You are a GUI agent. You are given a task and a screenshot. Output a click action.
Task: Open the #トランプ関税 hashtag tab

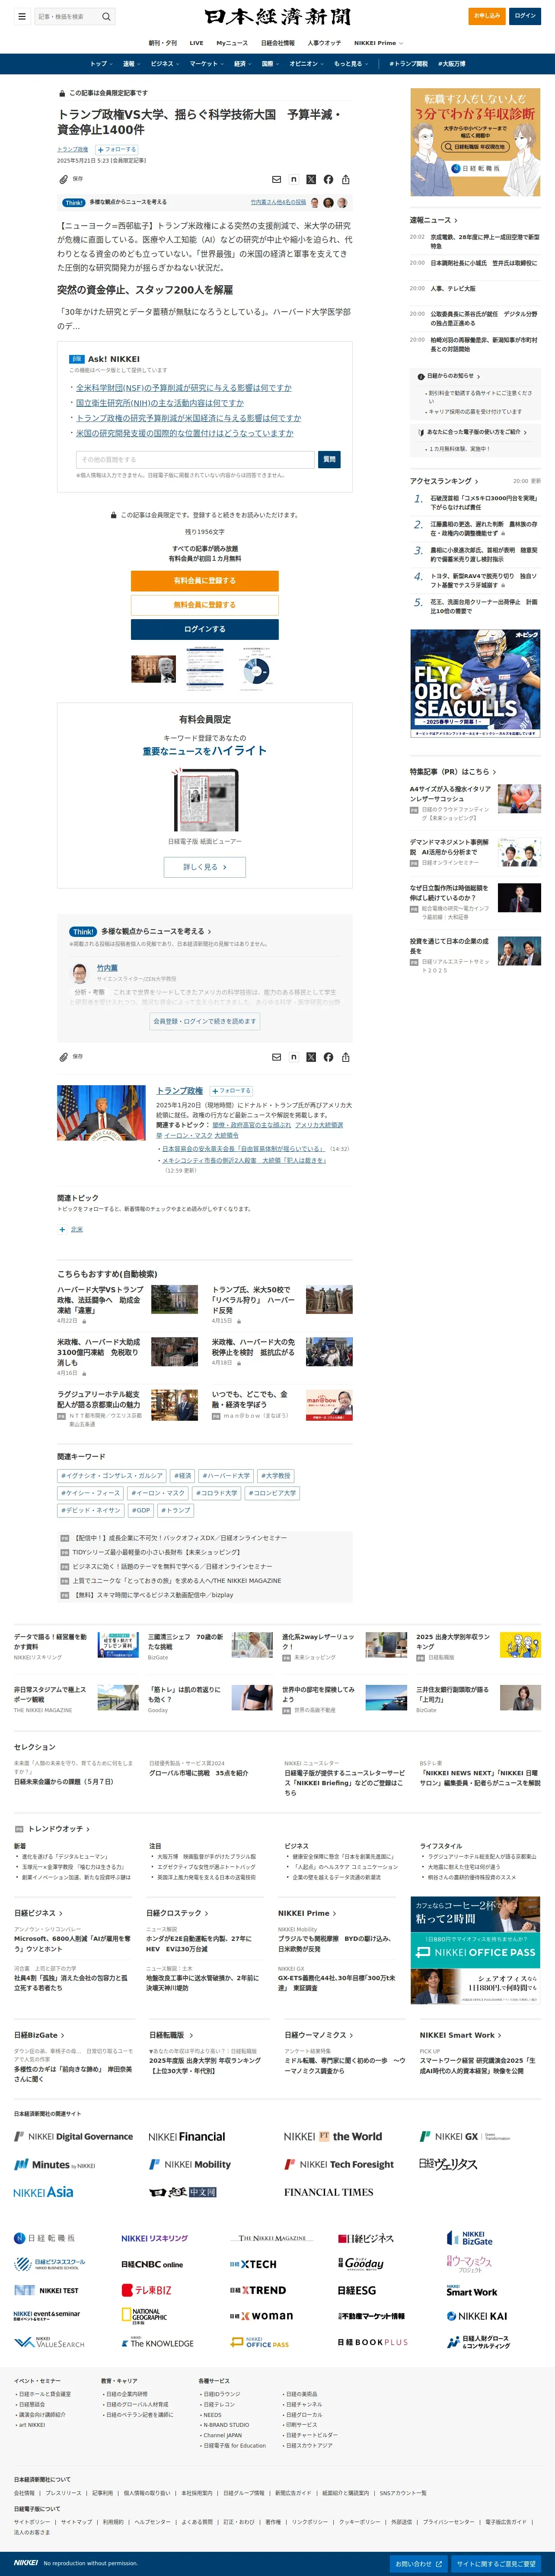pyautogui.click(x=408, y=64)
